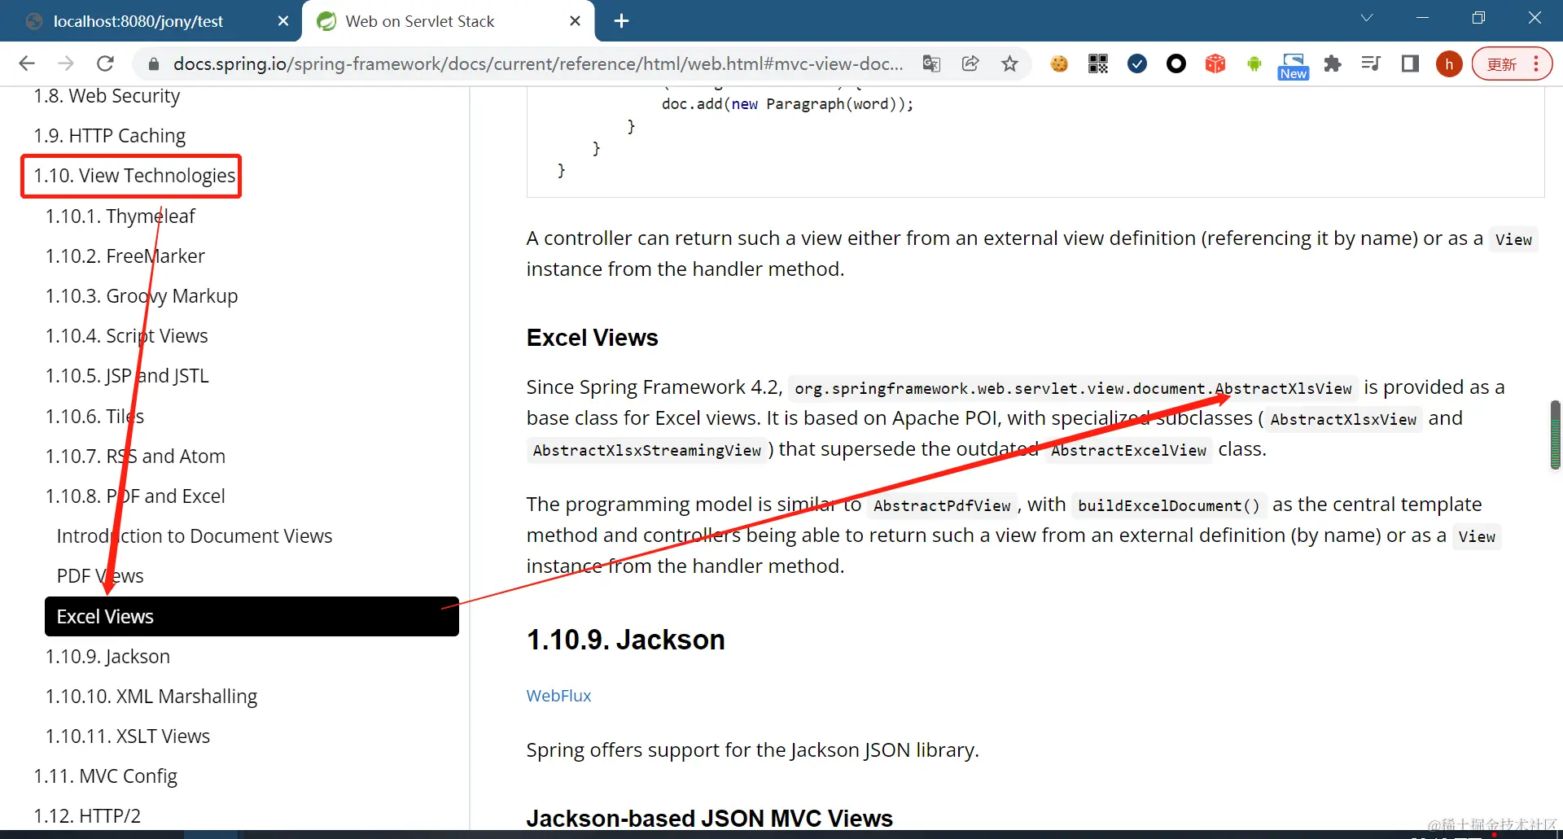Open the media control playlist icon
Screen dimensions: 1563x839
pyautogui.click(x=1371, y=63)
